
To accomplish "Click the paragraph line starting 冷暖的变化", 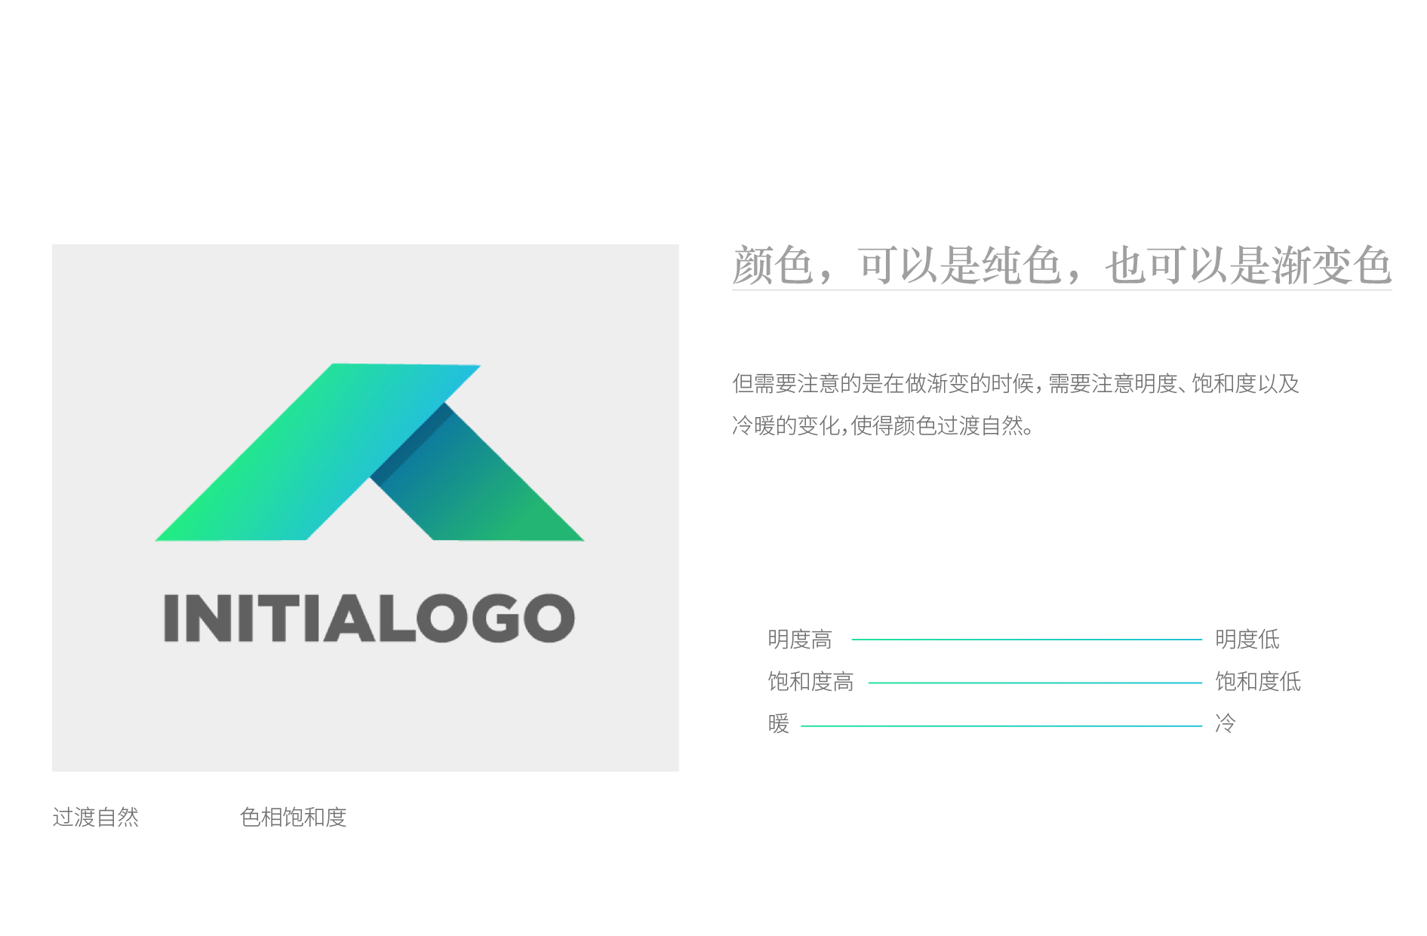I will pos(883,426).
